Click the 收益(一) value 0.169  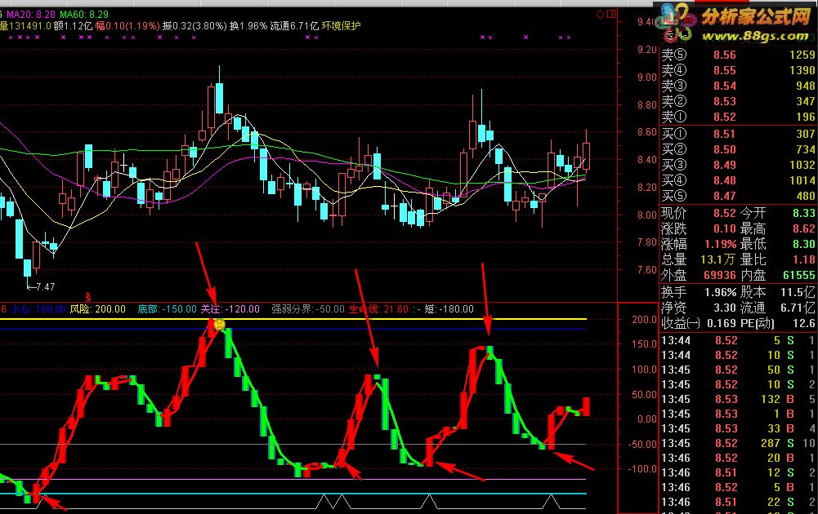[x=720, y=323]
